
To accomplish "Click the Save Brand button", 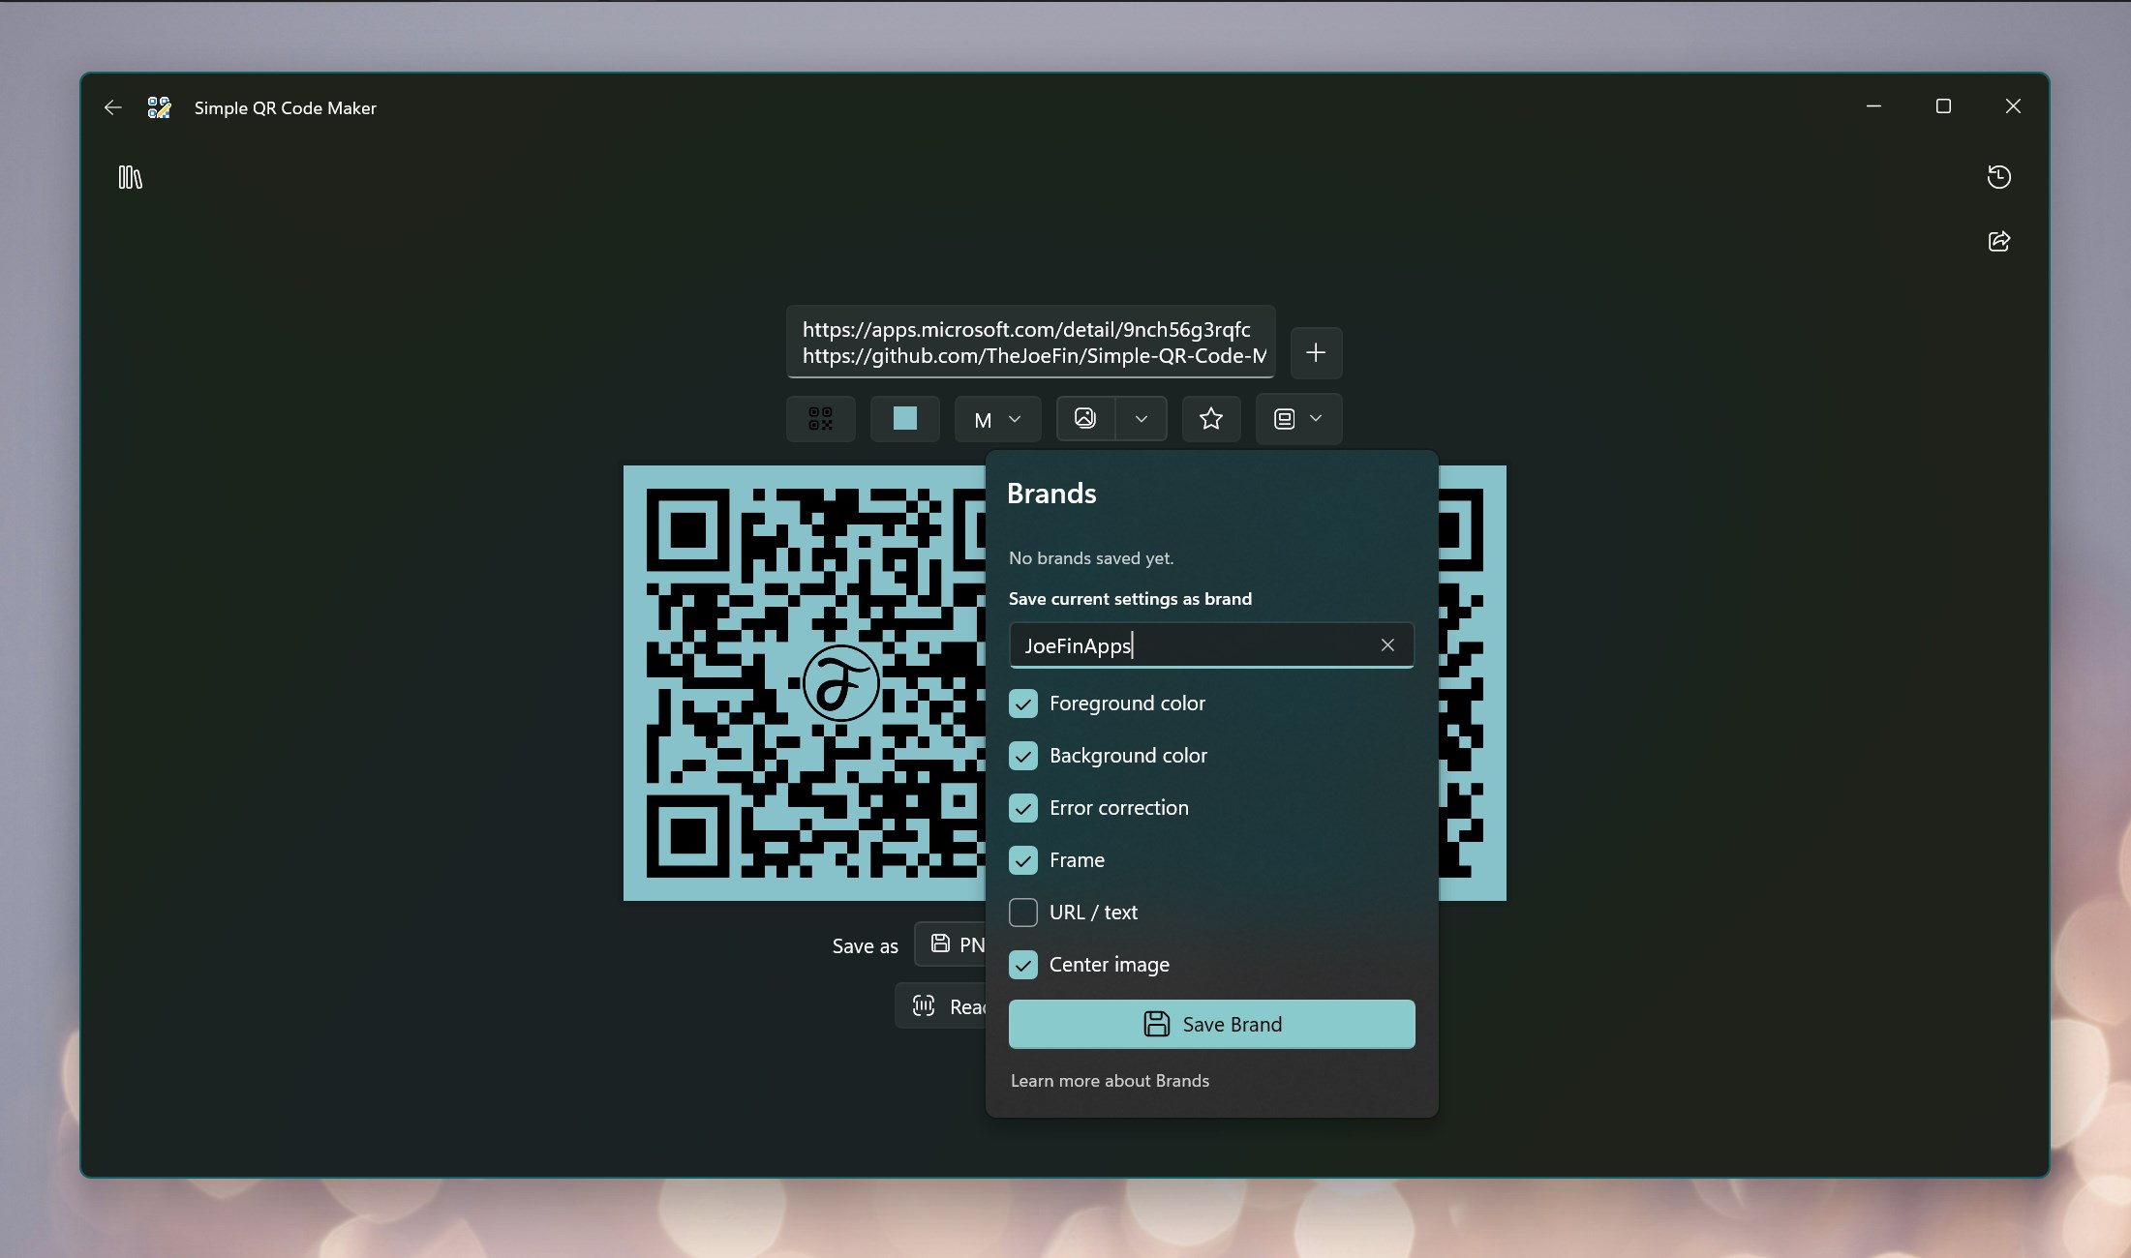I will coord(1211,1024).
